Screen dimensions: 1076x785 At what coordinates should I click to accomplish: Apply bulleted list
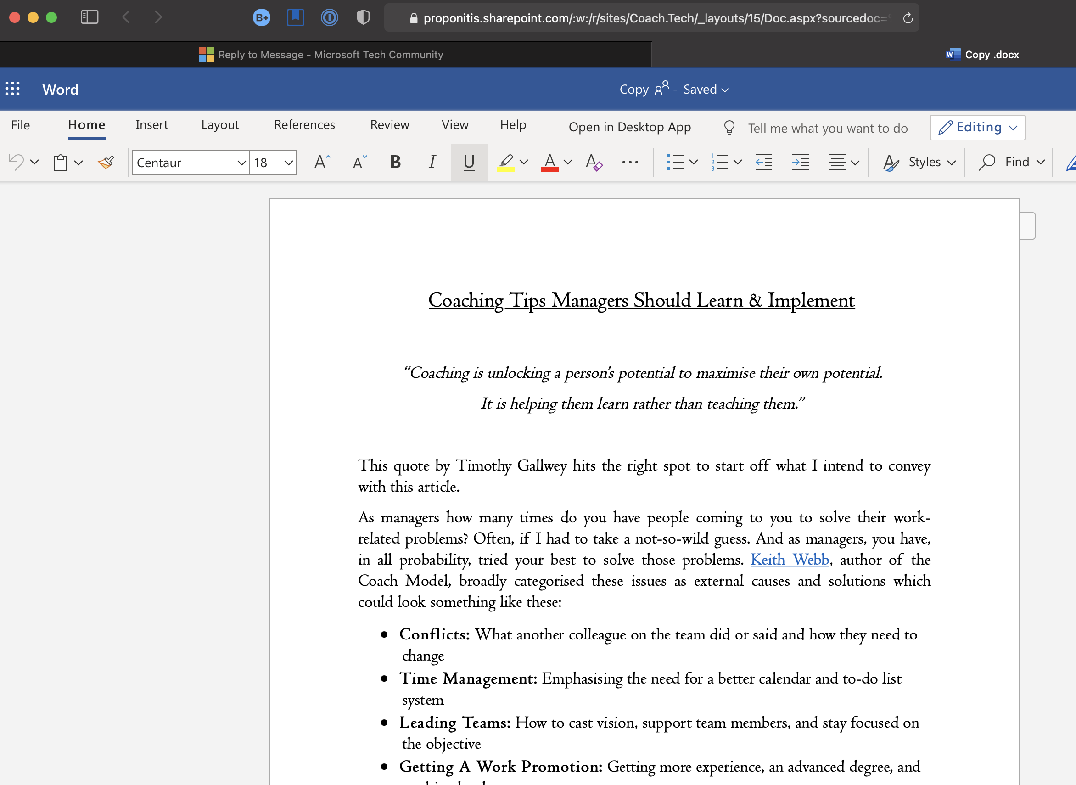click(675, 162)
